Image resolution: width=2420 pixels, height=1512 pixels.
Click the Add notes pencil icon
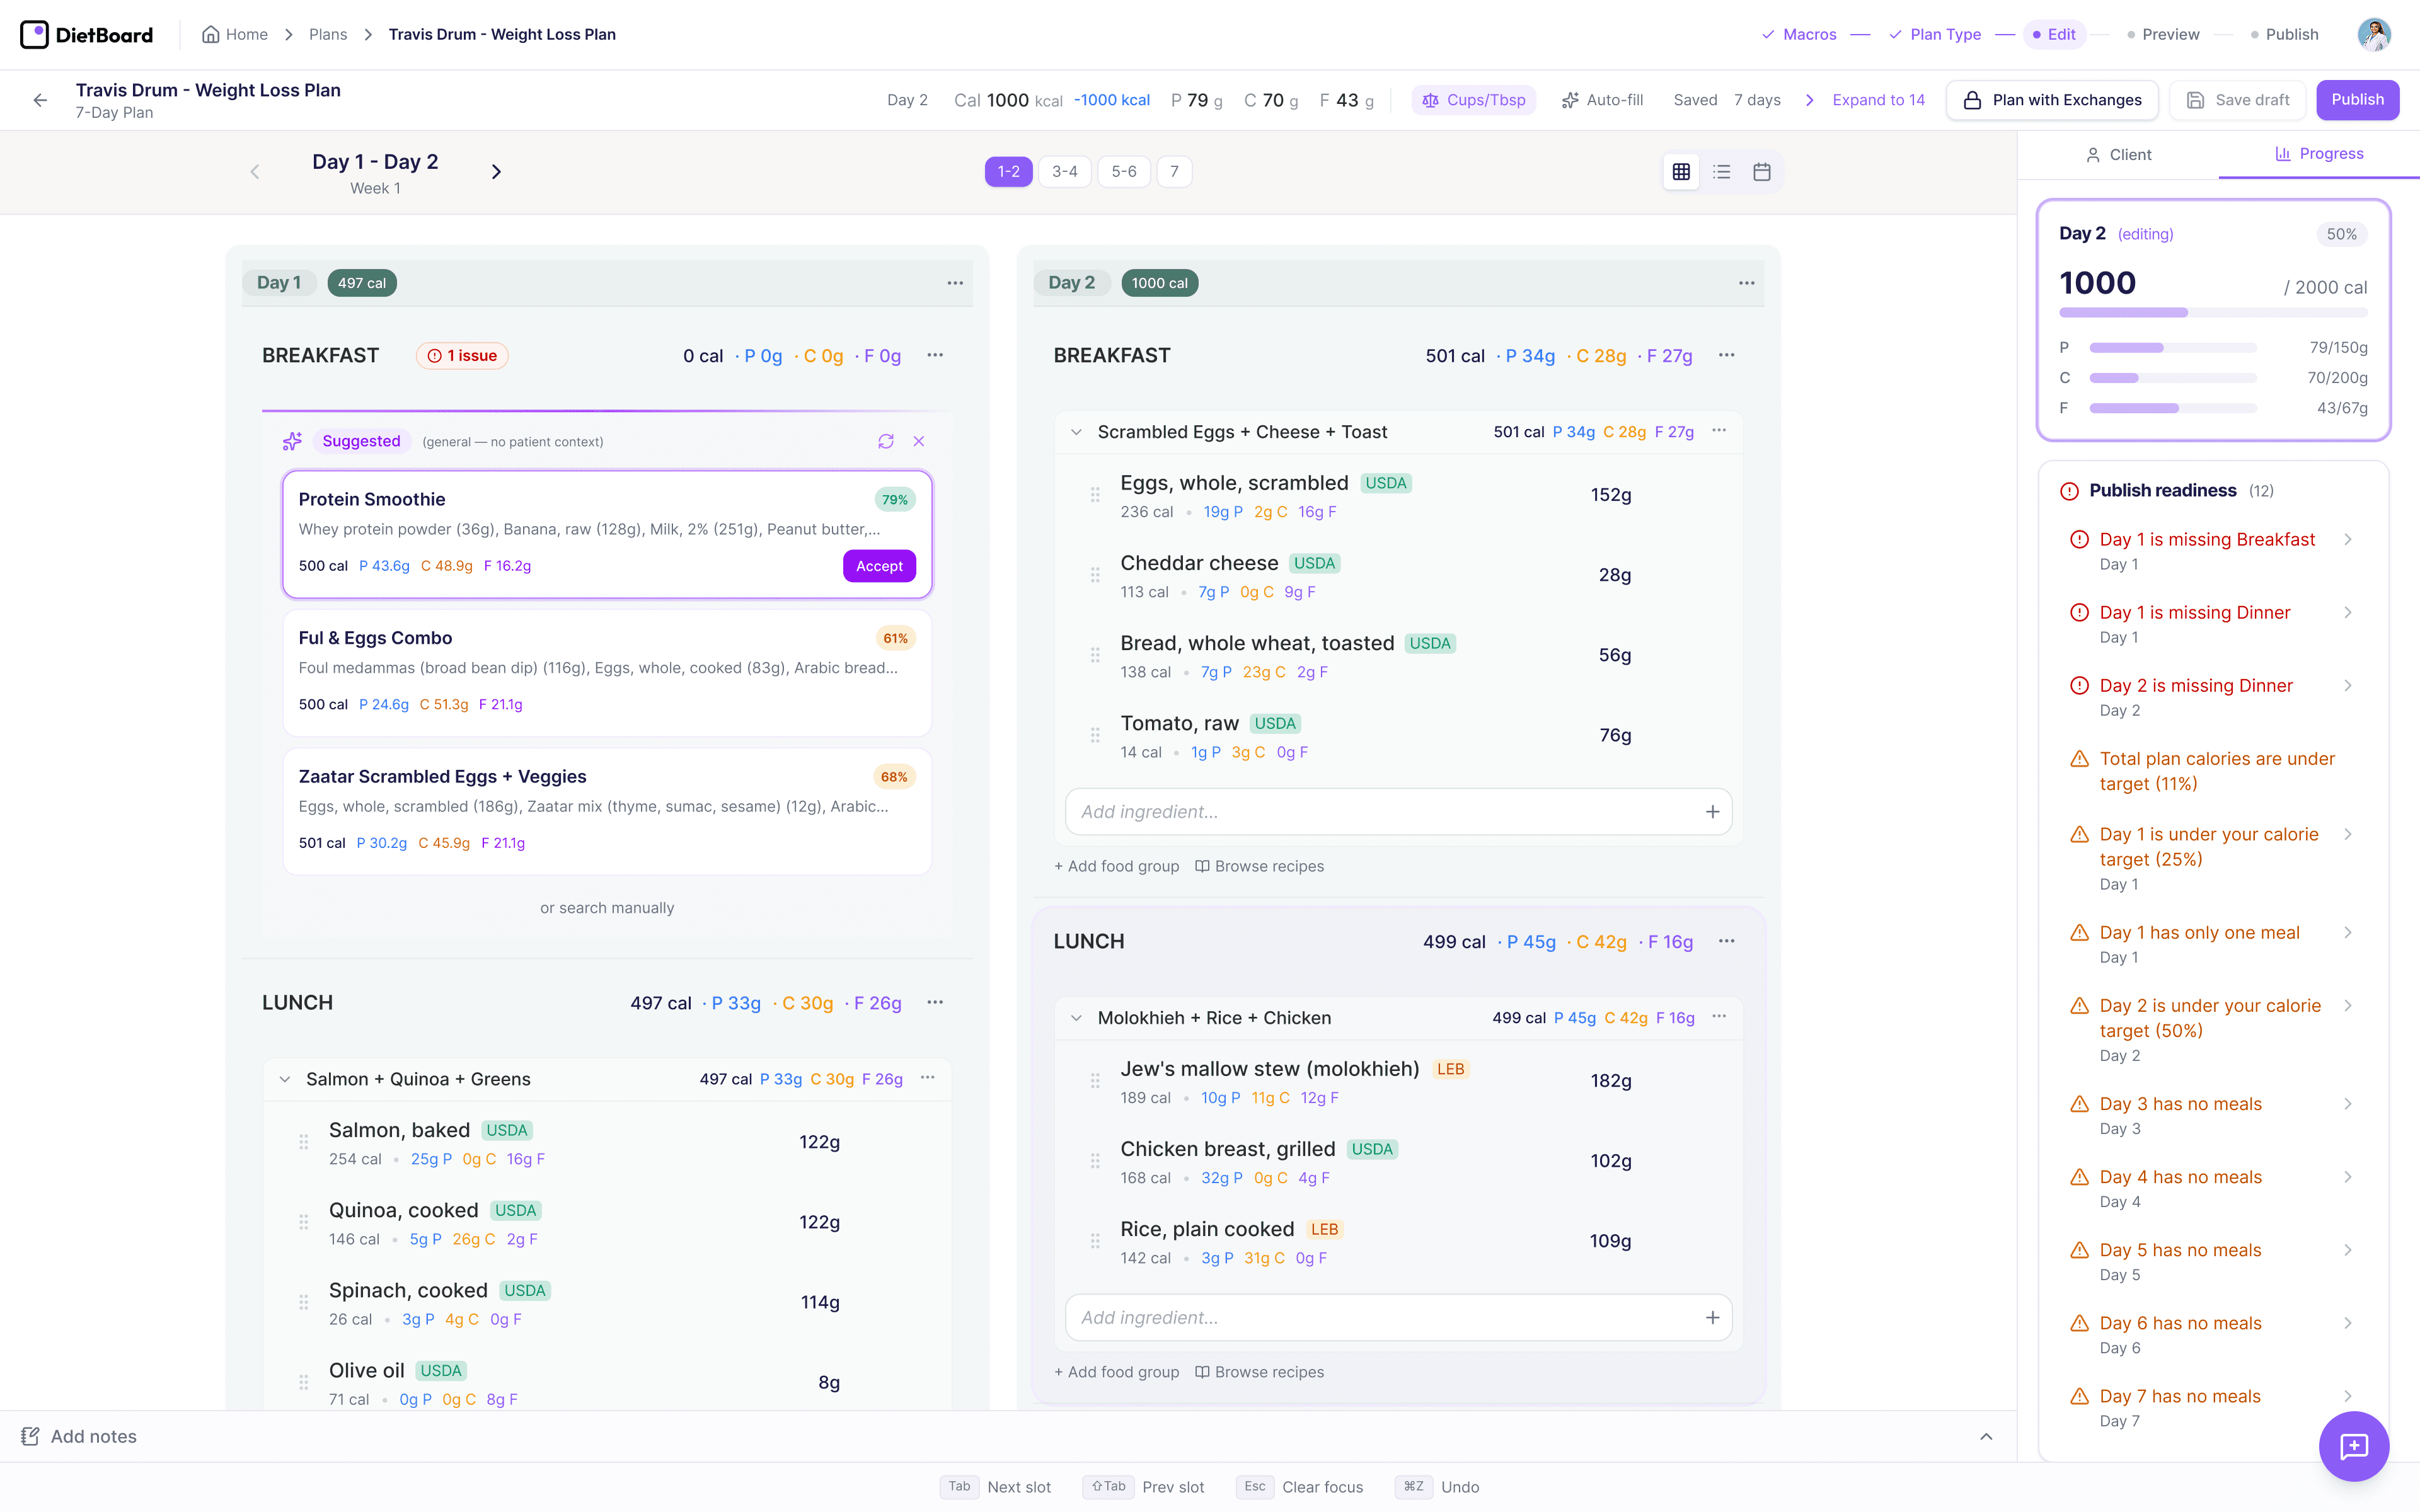(x=30, y=1437)
